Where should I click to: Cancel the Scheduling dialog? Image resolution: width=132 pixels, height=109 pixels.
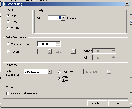pyautogui.click(x=118, y=103)
